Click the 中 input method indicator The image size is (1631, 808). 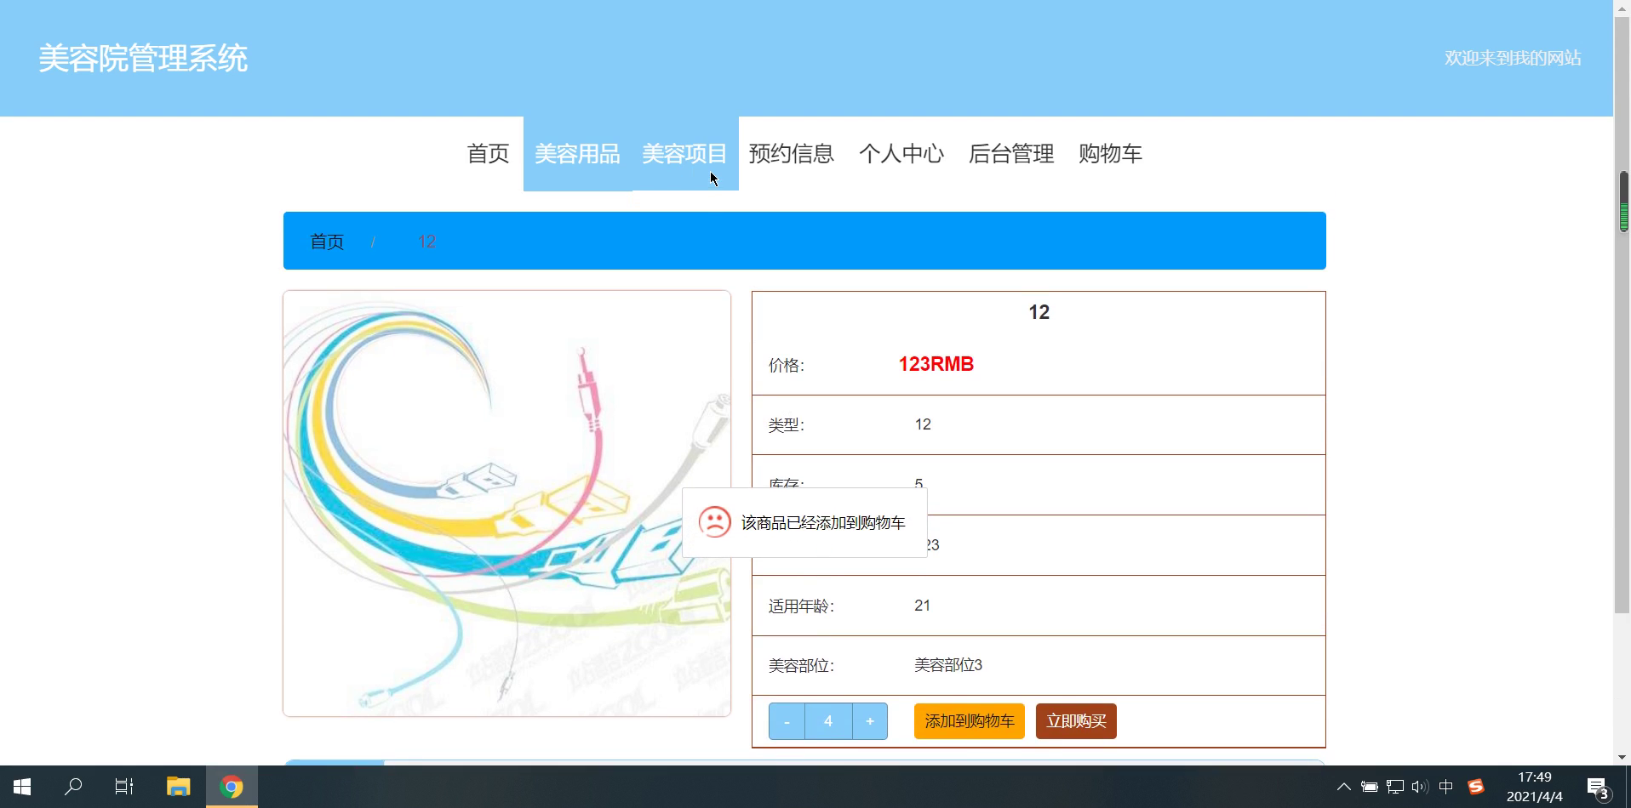(1445, 787)
